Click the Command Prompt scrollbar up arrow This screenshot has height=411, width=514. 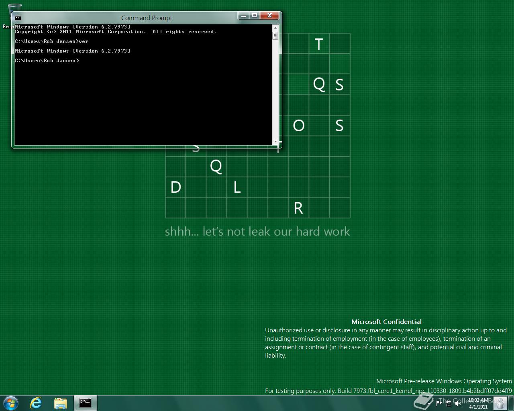pos(275,27)
